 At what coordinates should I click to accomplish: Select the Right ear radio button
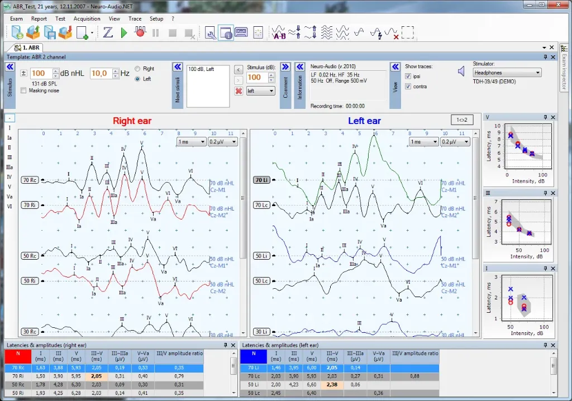coord(137,69)
